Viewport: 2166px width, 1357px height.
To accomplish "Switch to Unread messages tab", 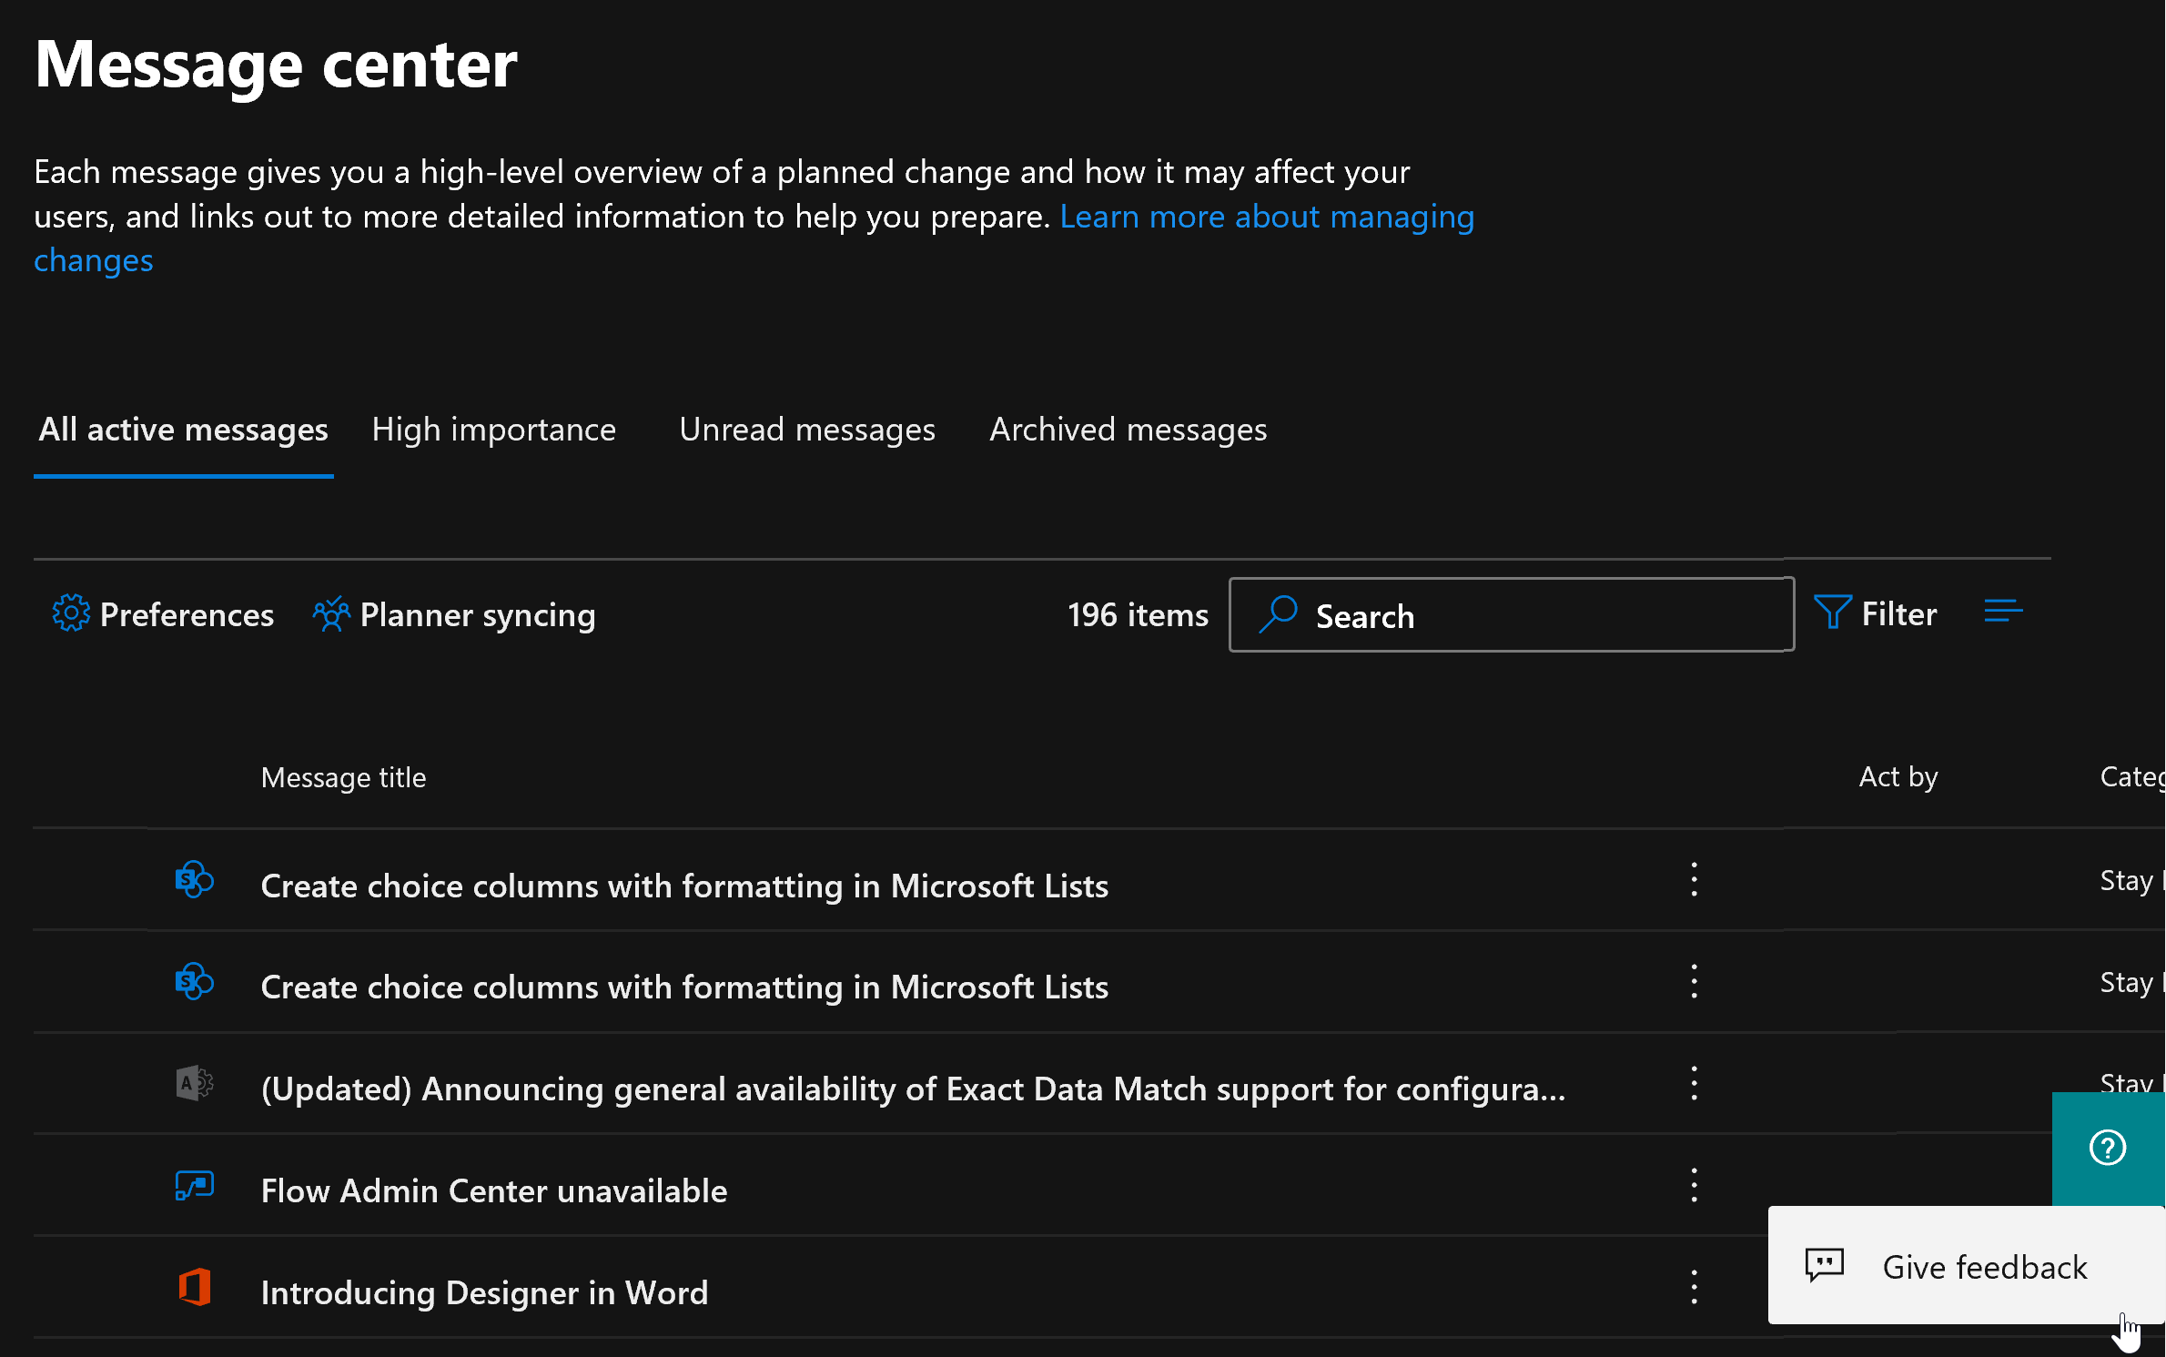I will (807, 430).
